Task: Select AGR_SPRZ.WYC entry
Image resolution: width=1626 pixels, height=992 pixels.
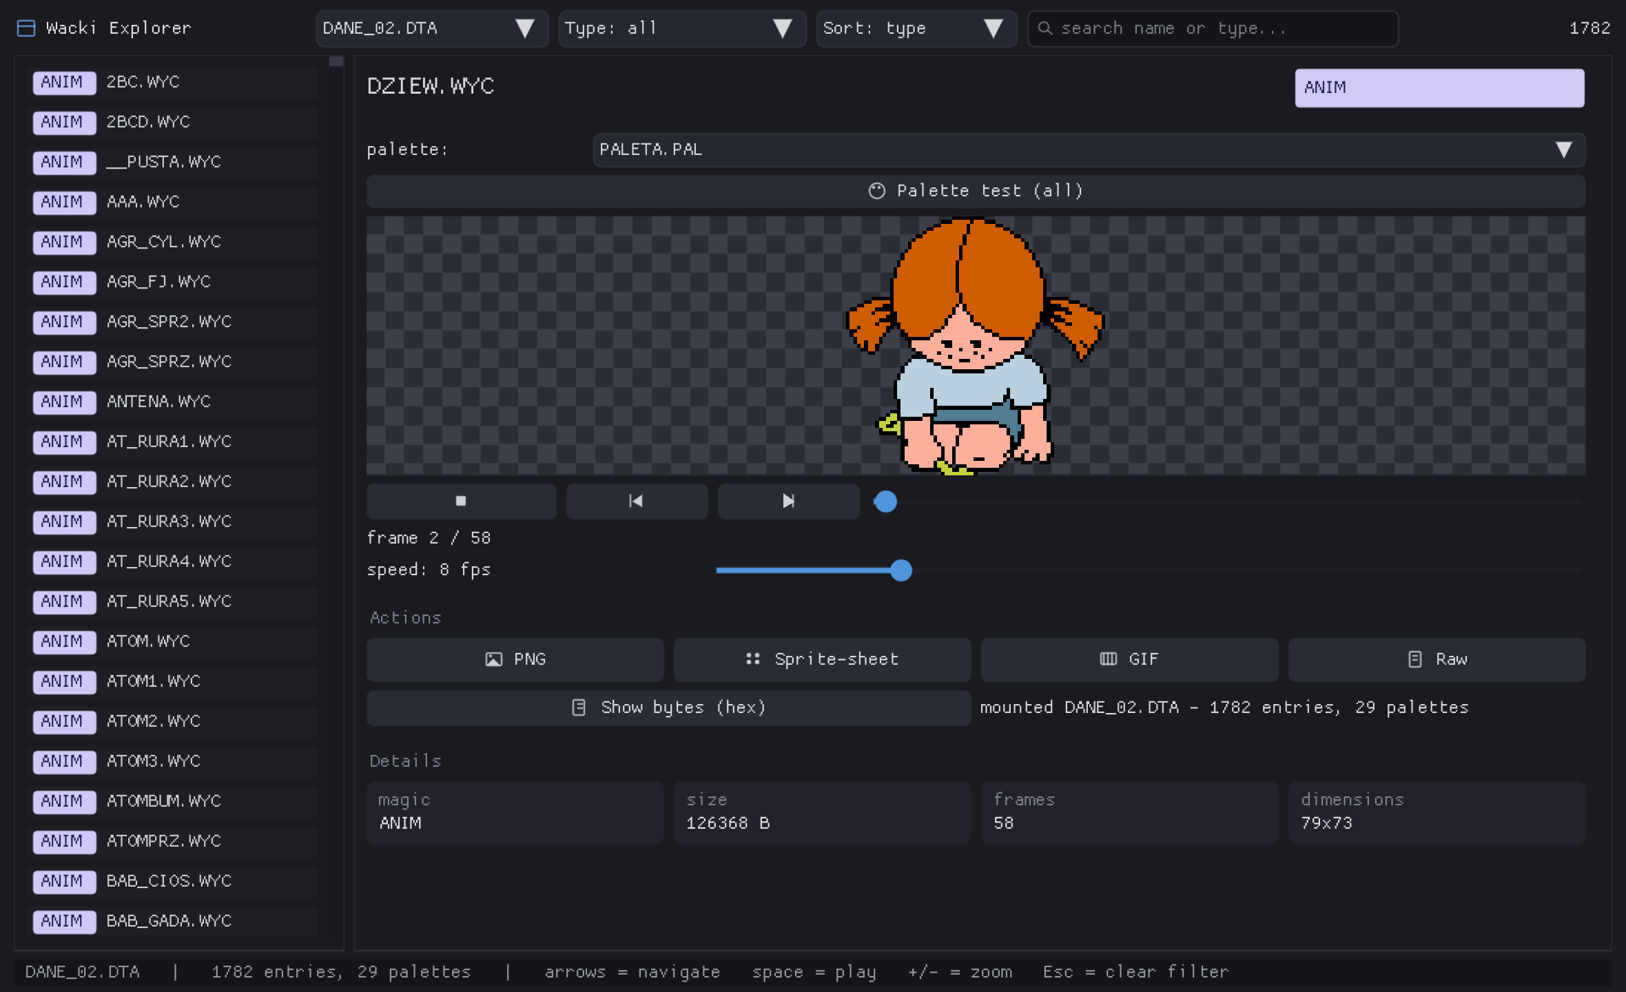Action: (172, 362)
